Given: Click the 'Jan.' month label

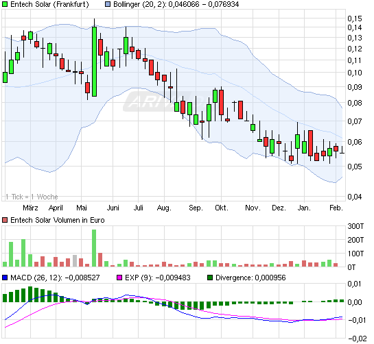Looking at the screenshot, I should (x=304, y=208).
